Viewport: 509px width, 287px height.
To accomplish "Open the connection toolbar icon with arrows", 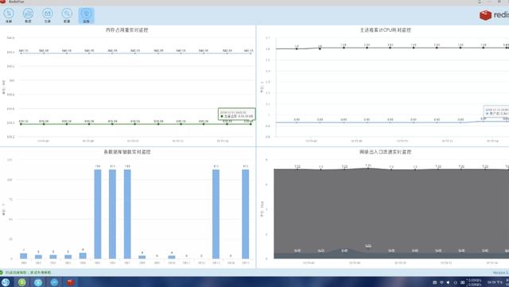I will (x=9, y=15).
